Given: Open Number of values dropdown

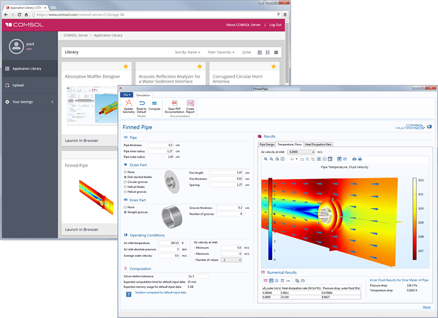Looking at the screenshot, I should 232,260.
